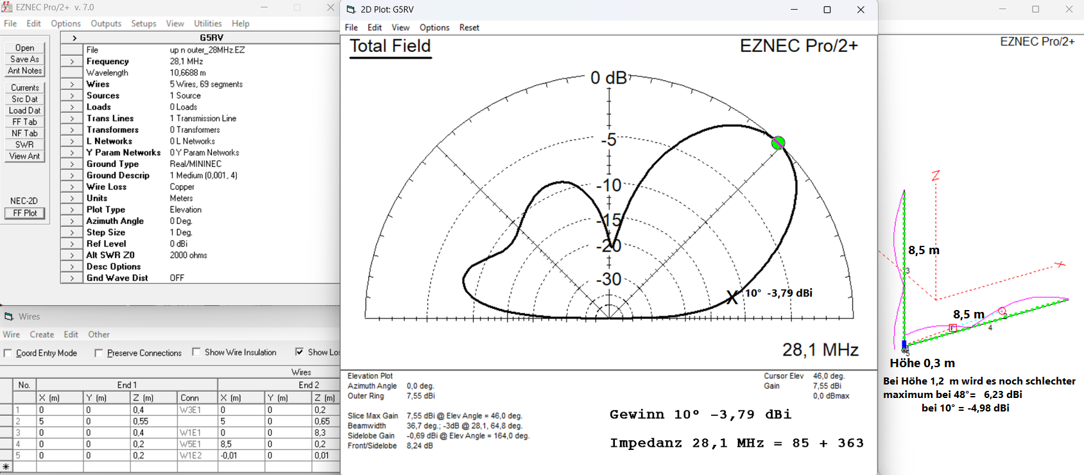Click the 2D Plot window title icon

[350, 9]
